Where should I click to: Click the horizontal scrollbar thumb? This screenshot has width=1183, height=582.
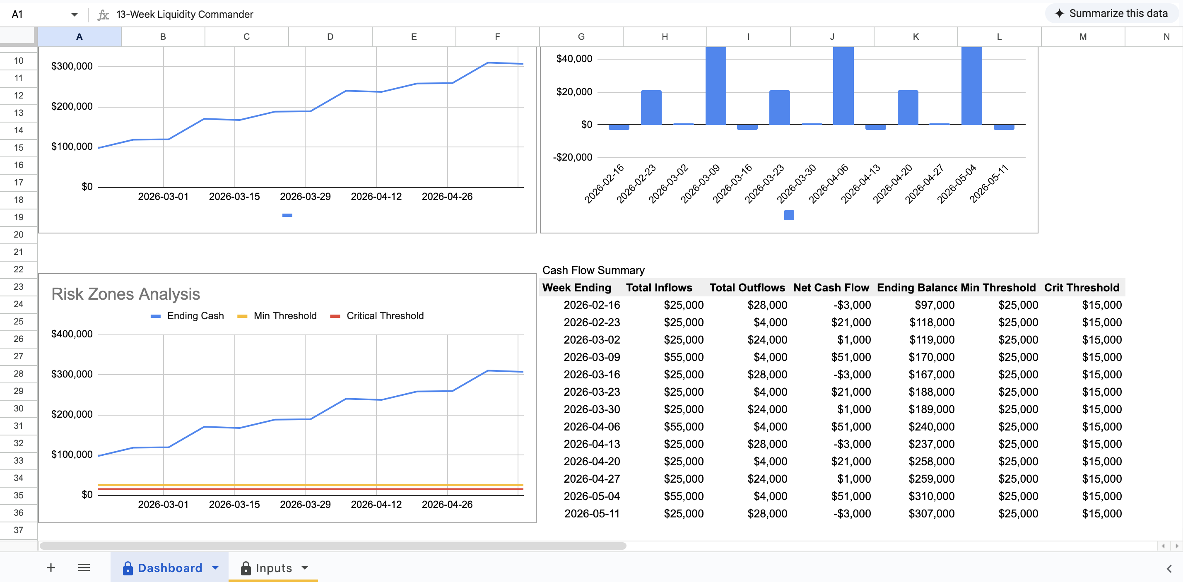333,546
